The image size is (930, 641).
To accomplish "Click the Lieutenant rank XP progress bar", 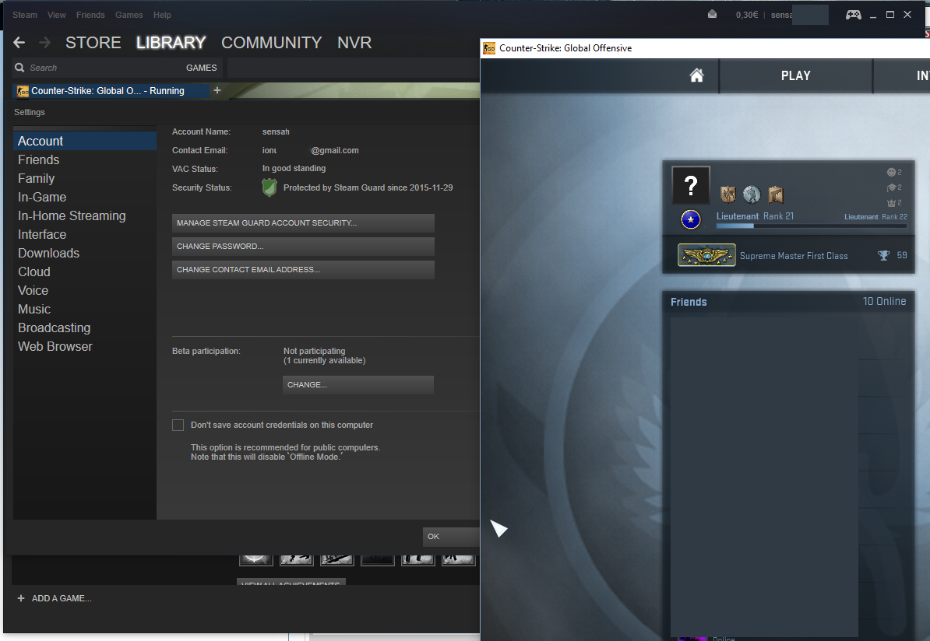I will tap(812, 226).
